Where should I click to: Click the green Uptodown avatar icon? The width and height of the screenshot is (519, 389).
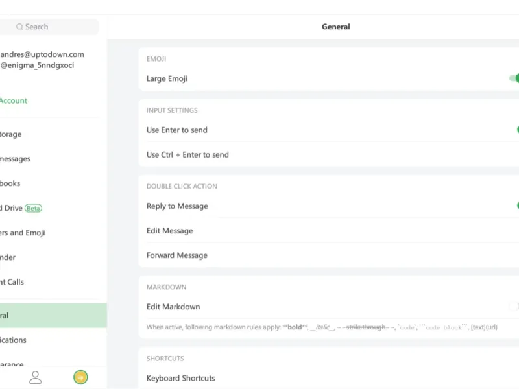point(80,377)
